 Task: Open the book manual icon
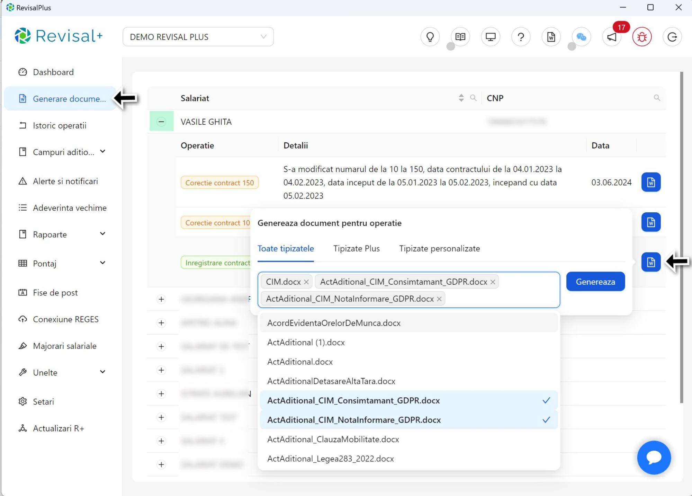460,37
